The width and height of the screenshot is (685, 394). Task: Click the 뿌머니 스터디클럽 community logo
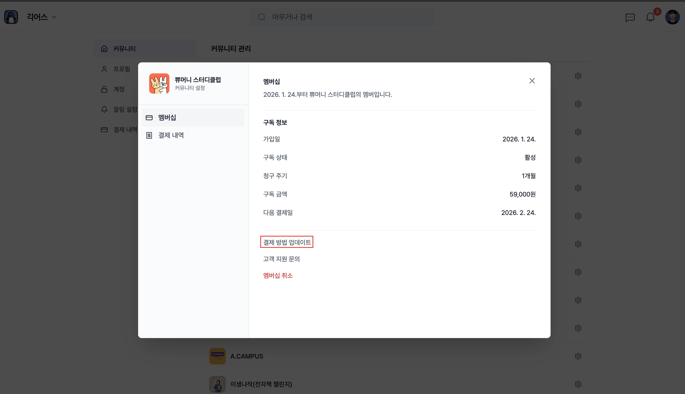159,83
